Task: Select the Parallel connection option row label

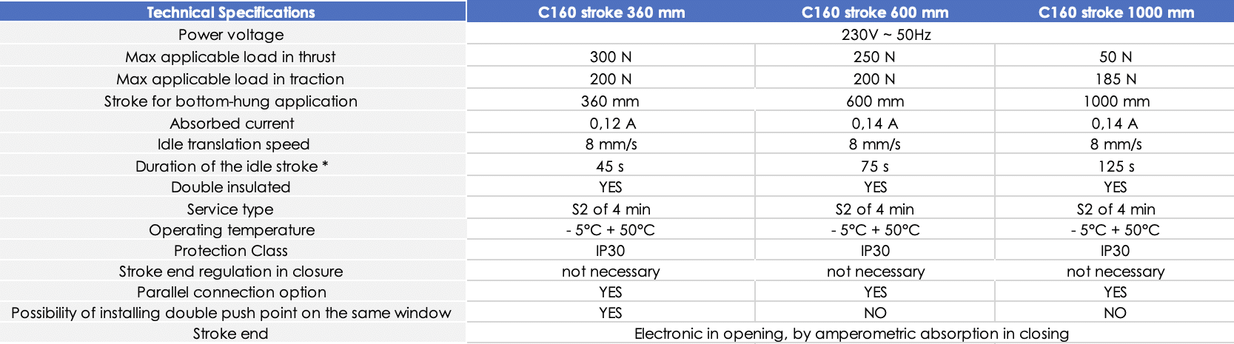Action: click(x=231, y=292)
